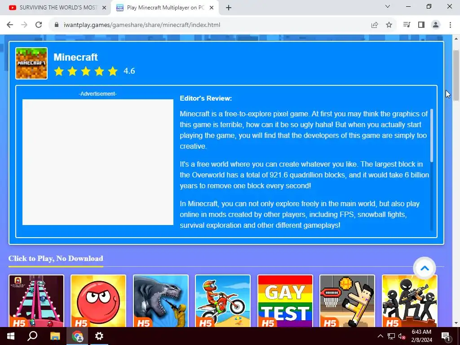Open the notification center icon
This screenshot has height=345, width=460.
tap(446, 336)
